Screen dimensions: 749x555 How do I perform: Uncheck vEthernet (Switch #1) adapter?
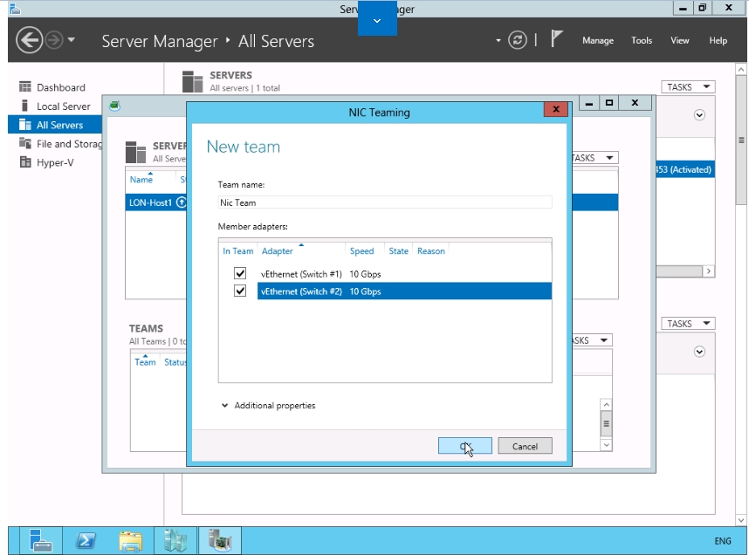[x=240, y=273]
